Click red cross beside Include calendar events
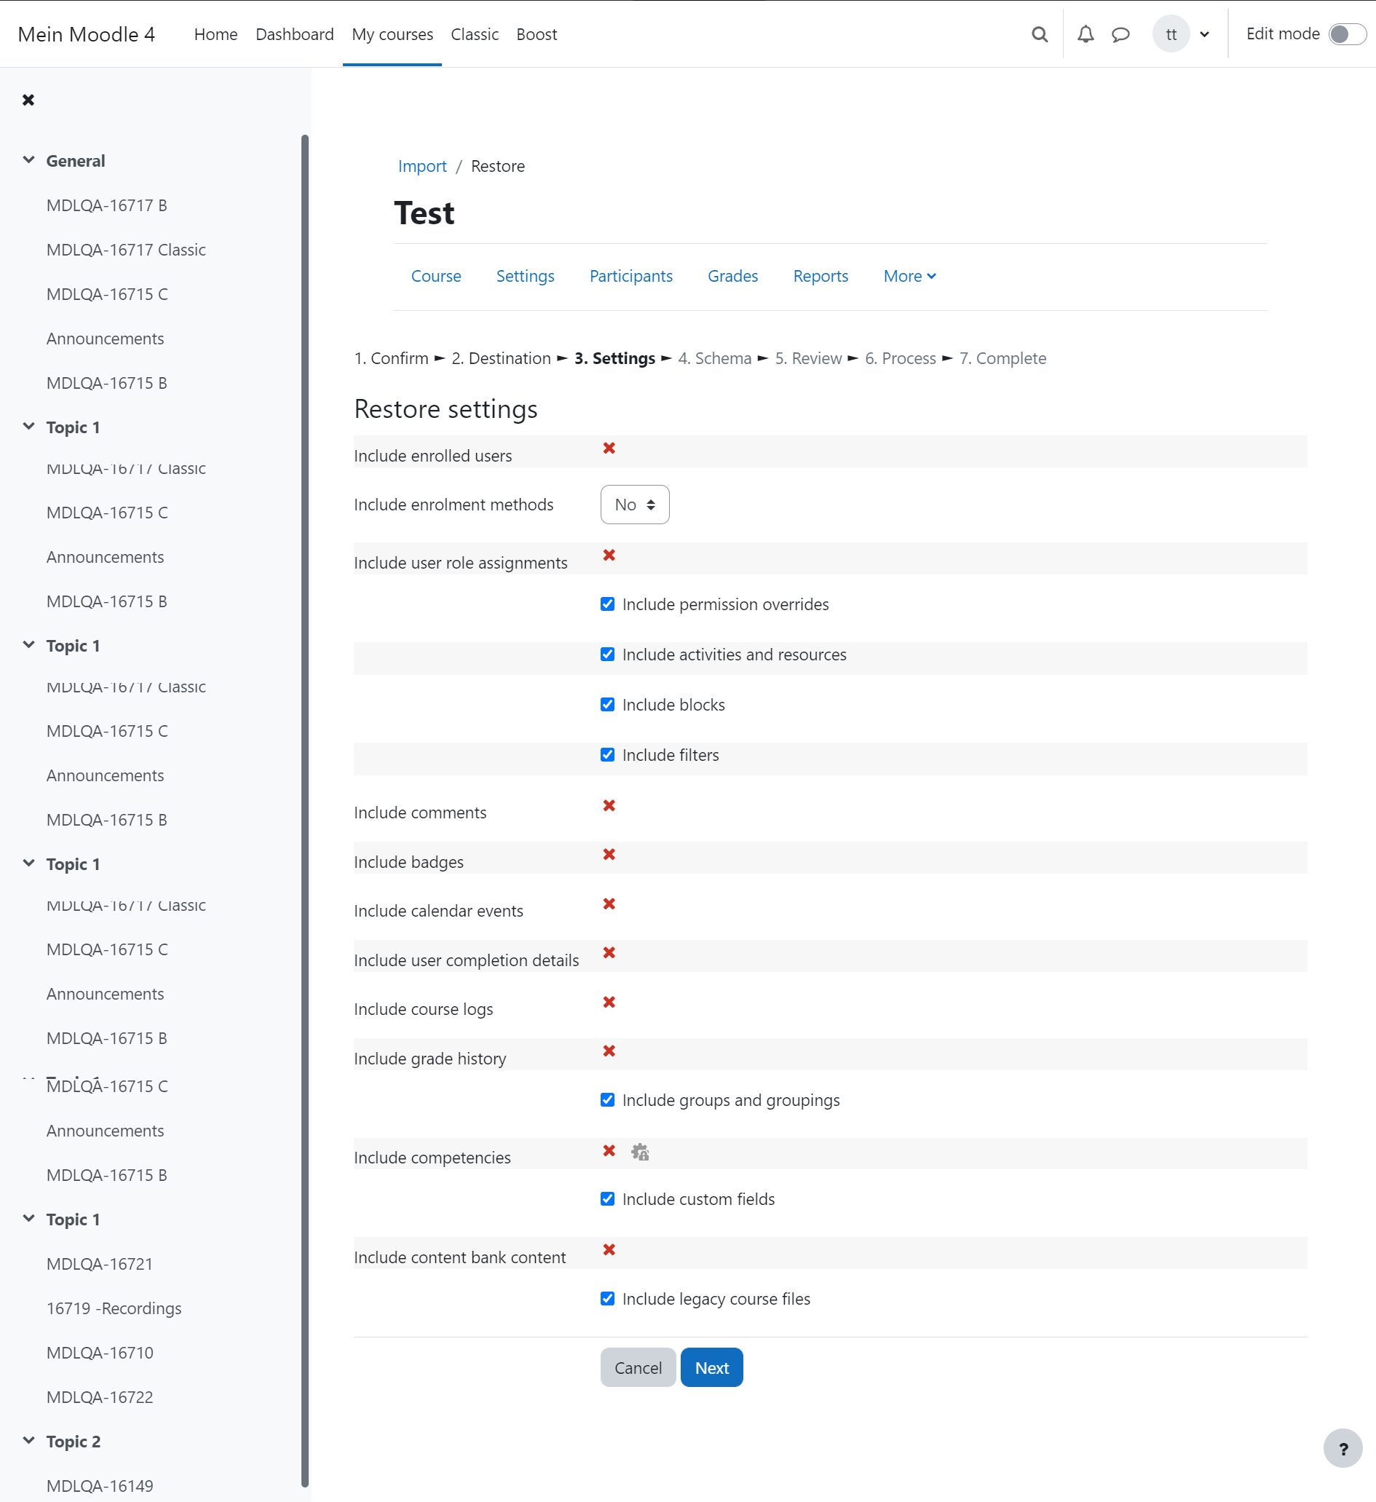The width and height of the screenshot is (1376, 1502). pyautogui.click(x=609, y=904)
